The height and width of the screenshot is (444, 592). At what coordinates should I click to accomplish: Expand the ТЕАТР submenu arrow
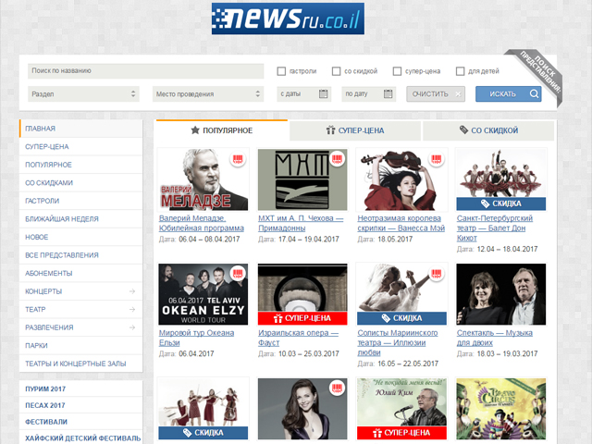coord(131,309)
